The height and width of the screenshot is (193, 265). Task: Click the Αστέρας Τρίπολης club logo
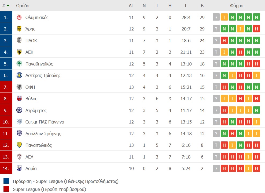pyautogui.click(x=19, y=75)
